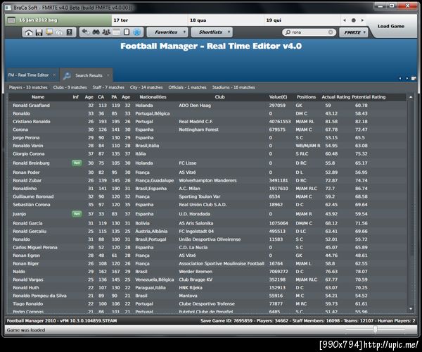Select the 18 qua calendar day
422x352 pixels.
point(226,20)
